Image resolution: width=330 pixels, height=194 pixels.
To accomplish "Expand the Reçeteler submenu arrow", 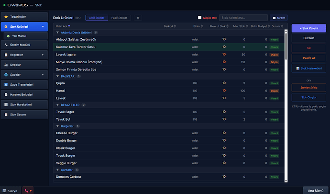I will coord(43,55).
